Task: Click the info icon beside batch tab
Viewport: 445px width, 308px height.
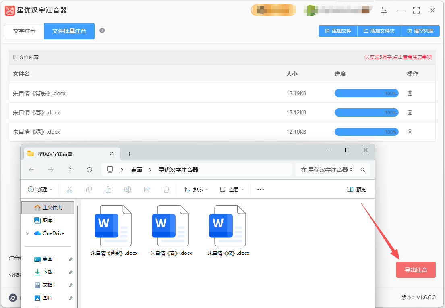Action: (102, 30)
